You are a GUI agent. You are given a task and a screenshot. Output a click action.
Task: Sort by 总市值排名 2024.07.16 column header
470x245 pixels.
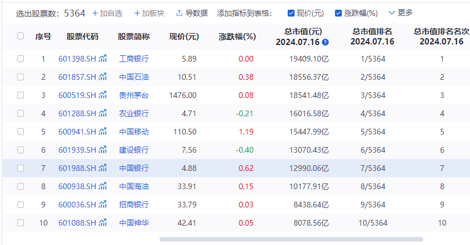click(372, 36)
